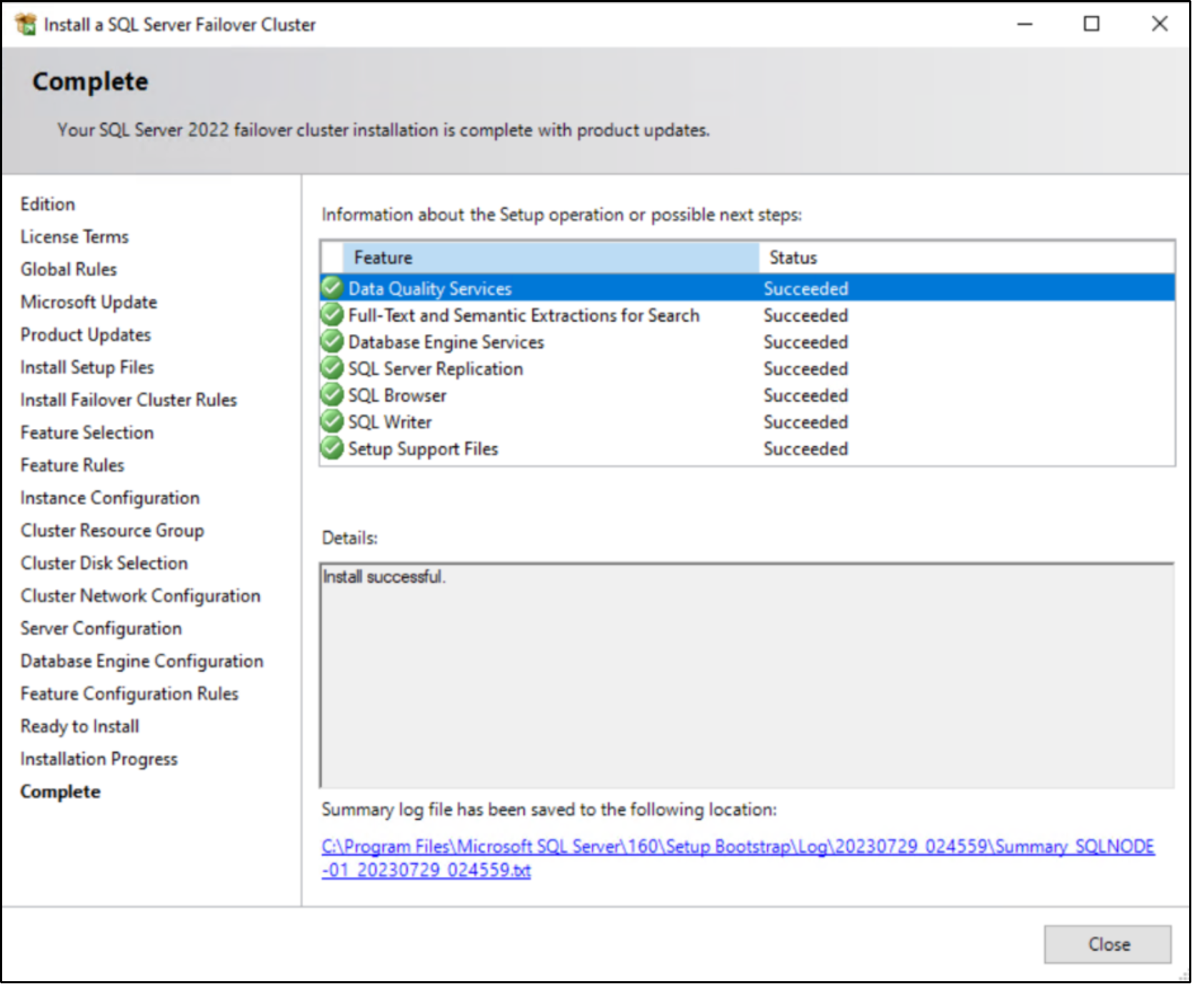This screenshot has width=1192, height=984.
Task: Click green check icon beside Full-Text and Semantic Extractions
Action: pos(332,314)
